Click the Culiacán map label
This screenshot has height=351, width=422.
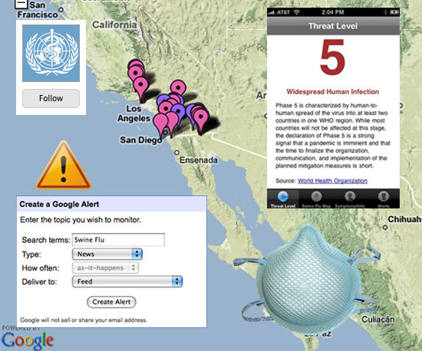tap(378, 320)
